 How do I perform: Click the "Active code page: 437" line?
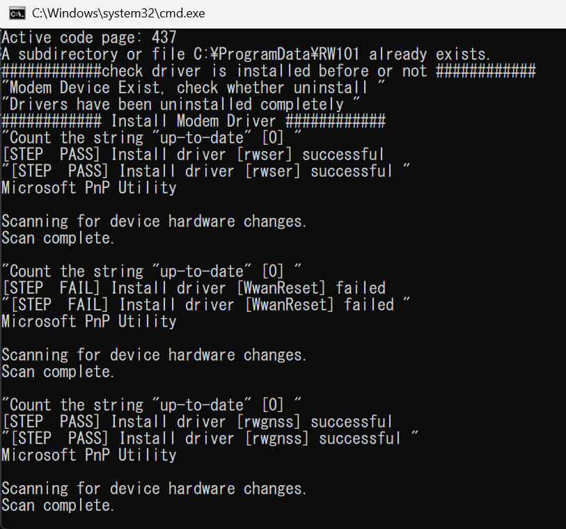[89, 37]
